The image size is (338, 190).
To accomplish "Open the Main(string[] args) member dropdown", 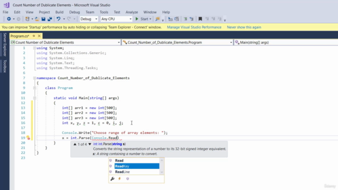I will pyautogui.click(x=286, y=42).
